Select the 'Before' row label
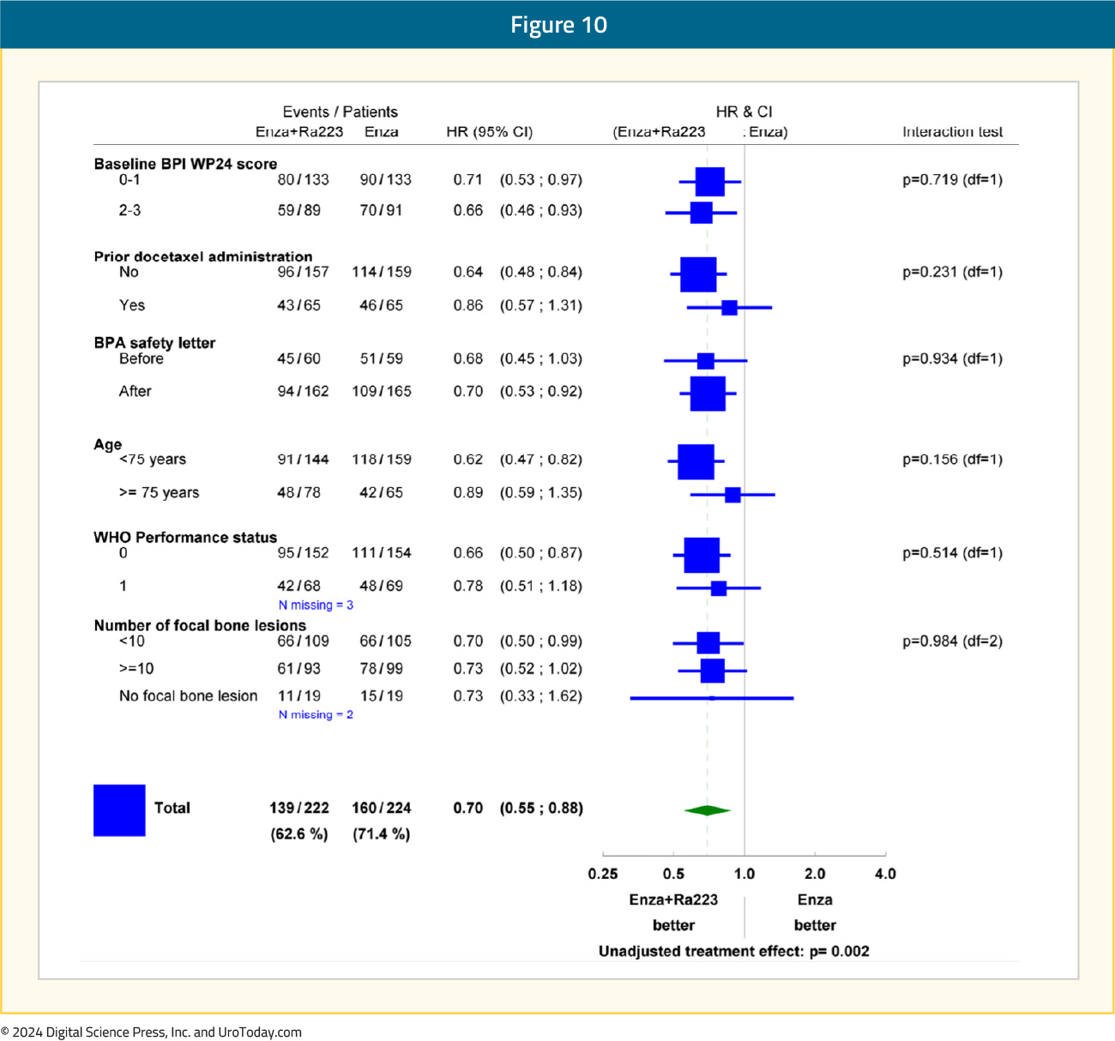 click(x=141, y=358)
